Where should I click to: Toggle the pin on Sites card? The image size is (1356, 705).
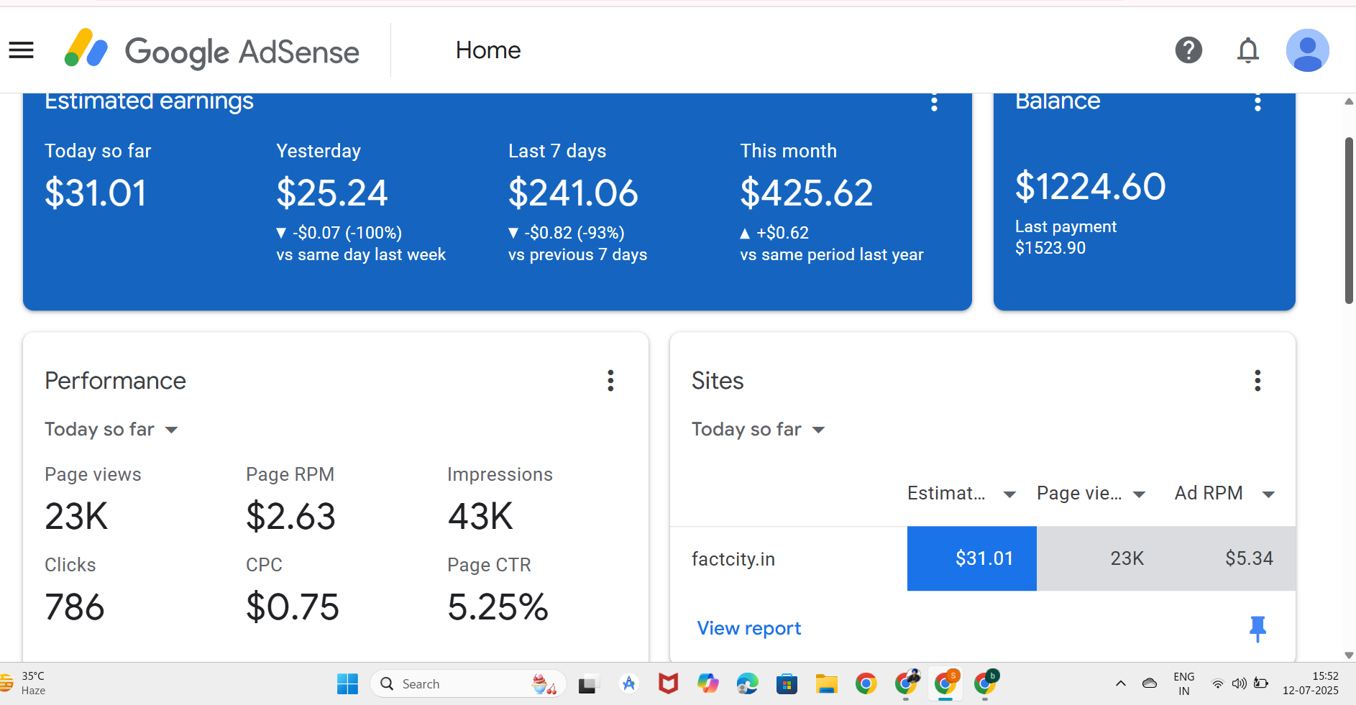point(1257,629)
